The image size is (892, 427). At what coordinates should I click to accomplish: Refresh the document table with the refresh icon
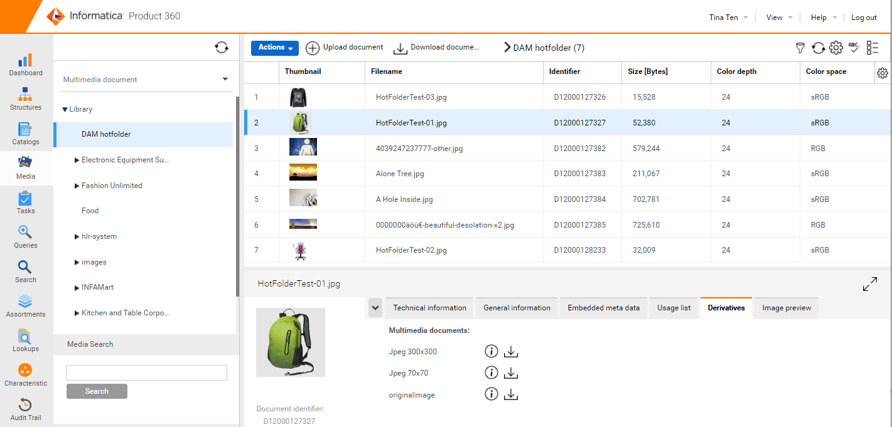click(x=817, y=48)
